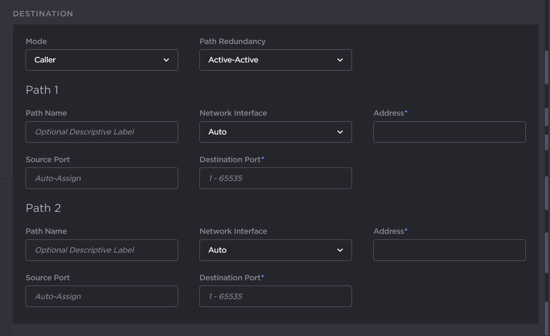Focus the Path 2 Path Name field
Image resolution: width=550 pixels, height=336 pixels.
click(x=101, y=250)
